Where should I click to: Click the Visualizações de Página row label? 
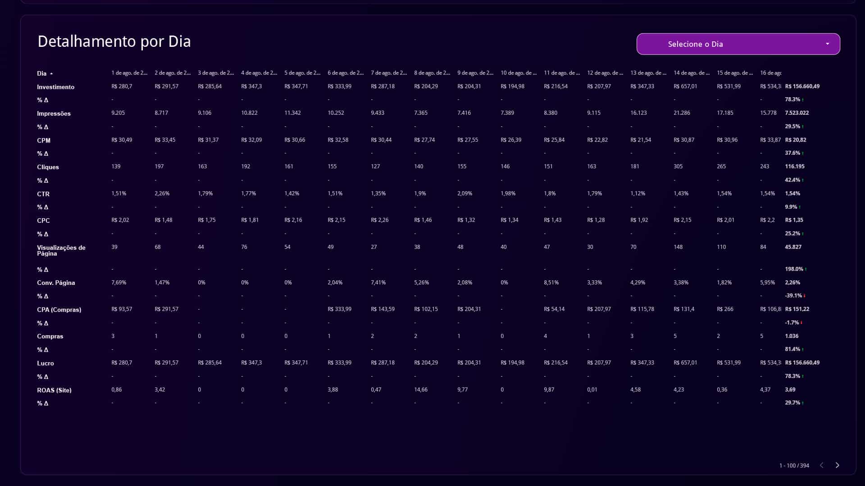[61, 251]
